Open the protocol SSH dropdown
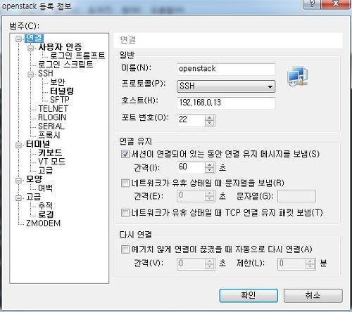 pyautogui.click(x=226, y=86)
